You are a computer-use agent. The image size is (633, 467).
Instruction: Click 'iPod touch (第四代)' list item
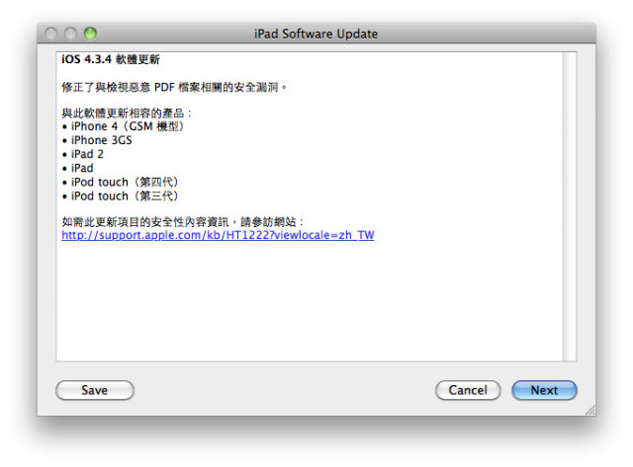(x=121, y=182)
